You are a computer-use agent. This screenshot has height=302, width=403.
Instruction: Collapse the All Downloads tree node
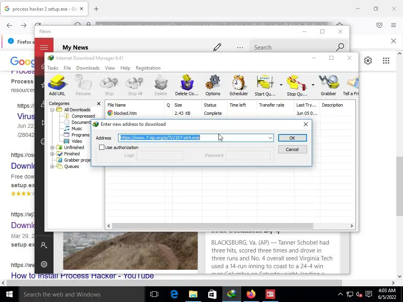[x=52, y=110]
